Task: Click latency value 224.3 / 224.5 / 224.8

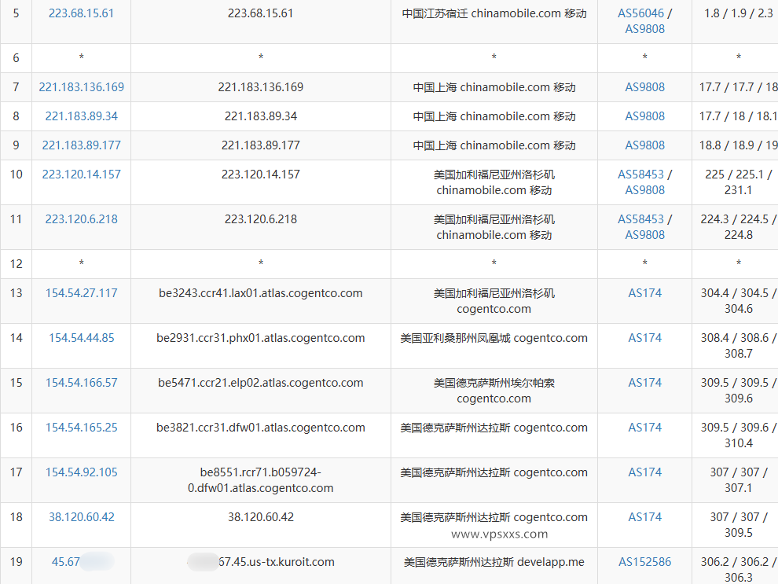Action: (x=738, y=227)
